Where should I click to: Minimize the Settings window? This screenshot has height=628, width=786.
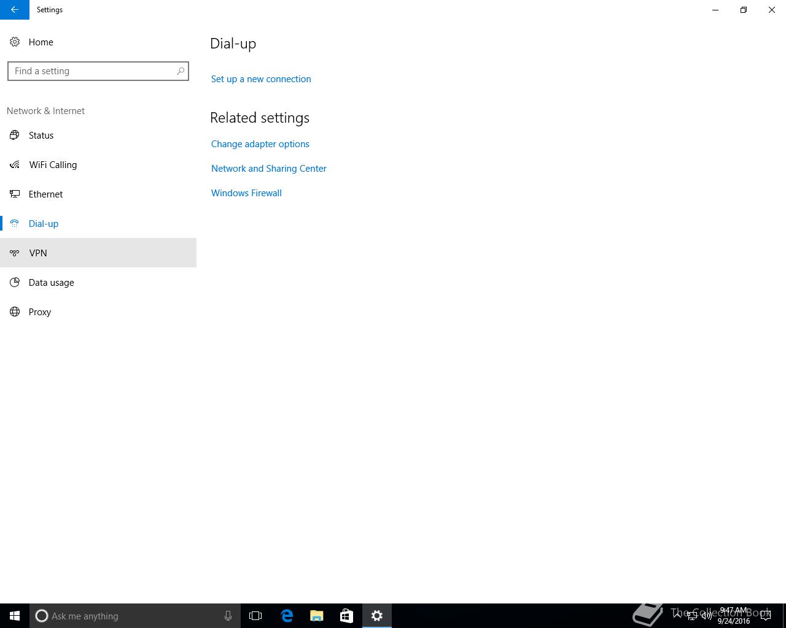pyautogui.click(x=715, y=10)
